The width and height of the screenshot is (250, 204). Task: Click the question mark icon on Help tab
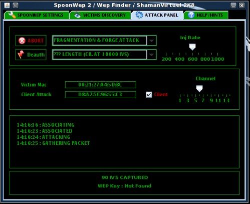191,15
